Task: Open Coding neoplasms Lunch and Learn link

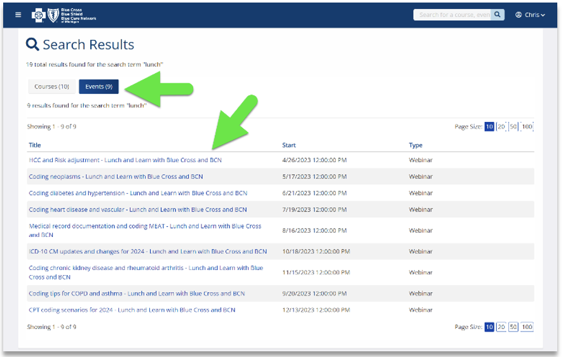Action: (116, 177)
